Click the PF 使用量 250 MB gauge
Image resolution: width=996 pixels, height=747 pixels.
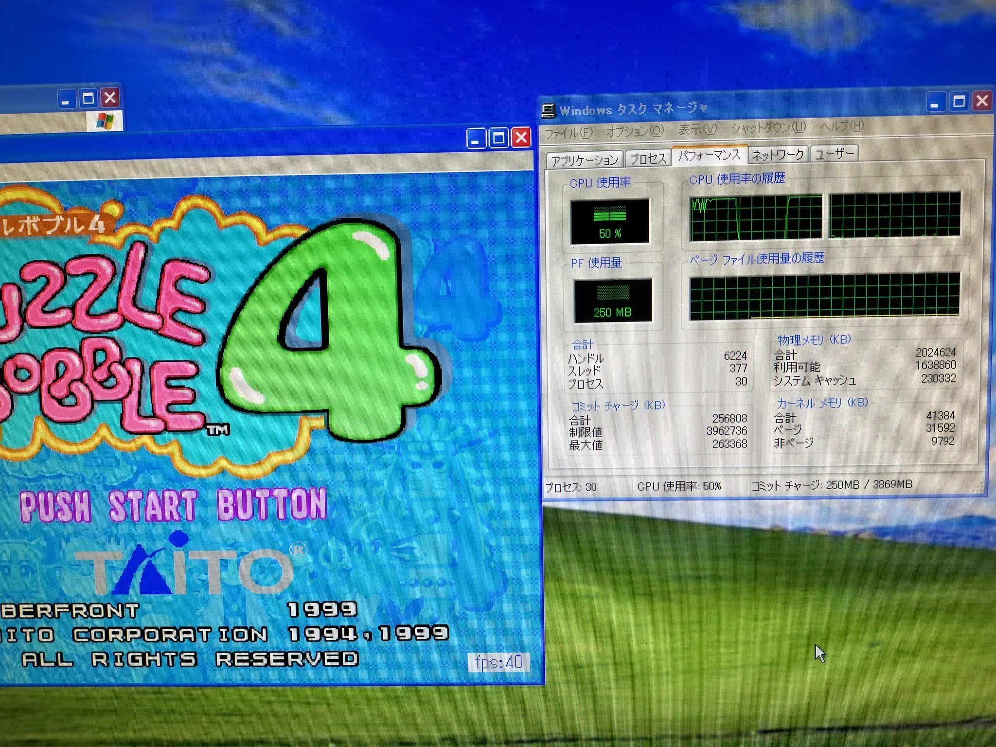pyautogui.click(x=613, y=301)
